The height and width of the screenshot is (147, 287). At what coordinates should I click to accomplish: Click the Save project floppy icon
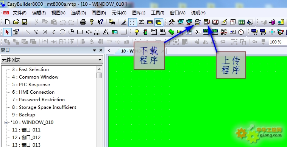pyautogui.click(x=25, y=22)
